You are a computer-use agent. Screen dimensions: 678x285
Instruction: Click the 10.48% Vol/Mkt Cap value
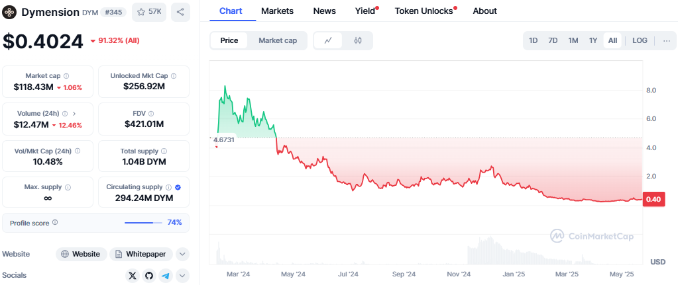(48, 162)
